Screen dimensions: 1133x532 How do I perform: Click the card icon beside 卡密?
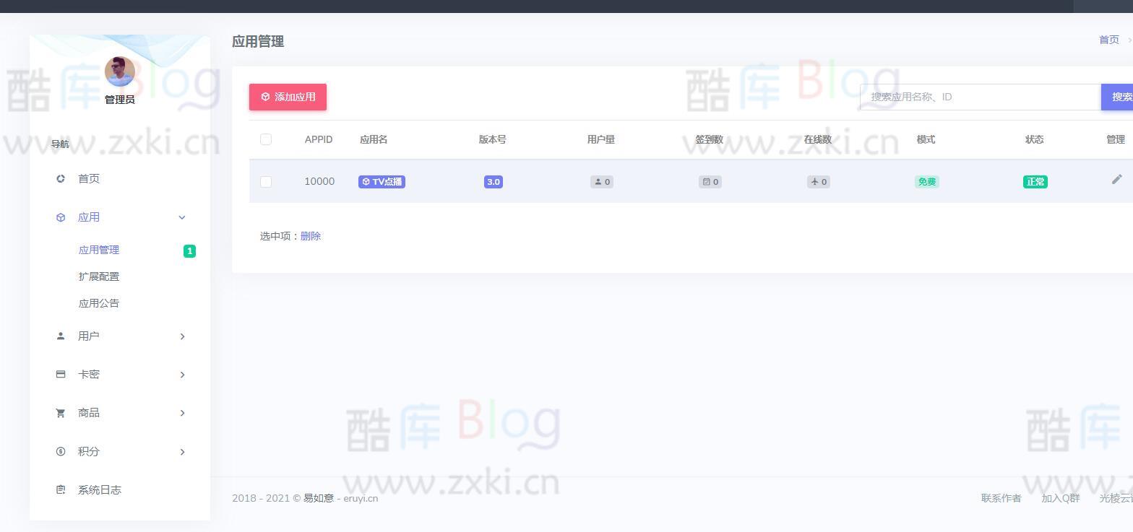(x=61, y=374)
